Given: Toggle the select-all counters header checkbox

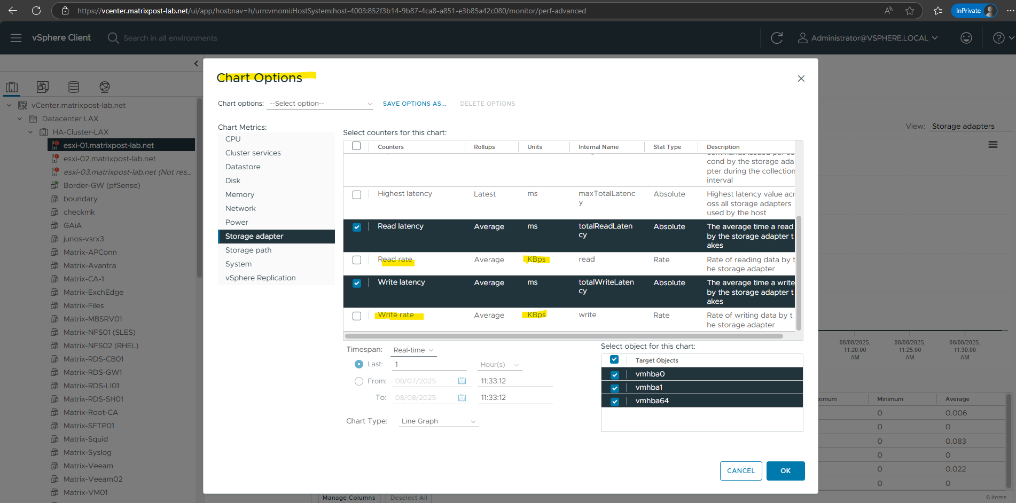Looking at the screenshot, I should click(x=356, y=146).
